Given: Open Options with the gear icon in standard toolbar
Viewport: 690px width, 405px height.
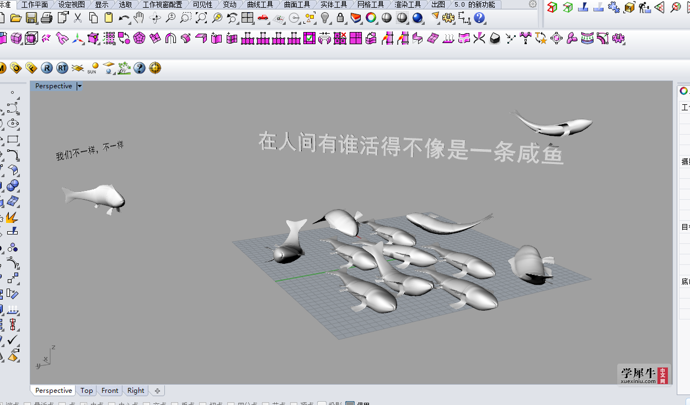Looking at the screenshot, I should point(448,18).
